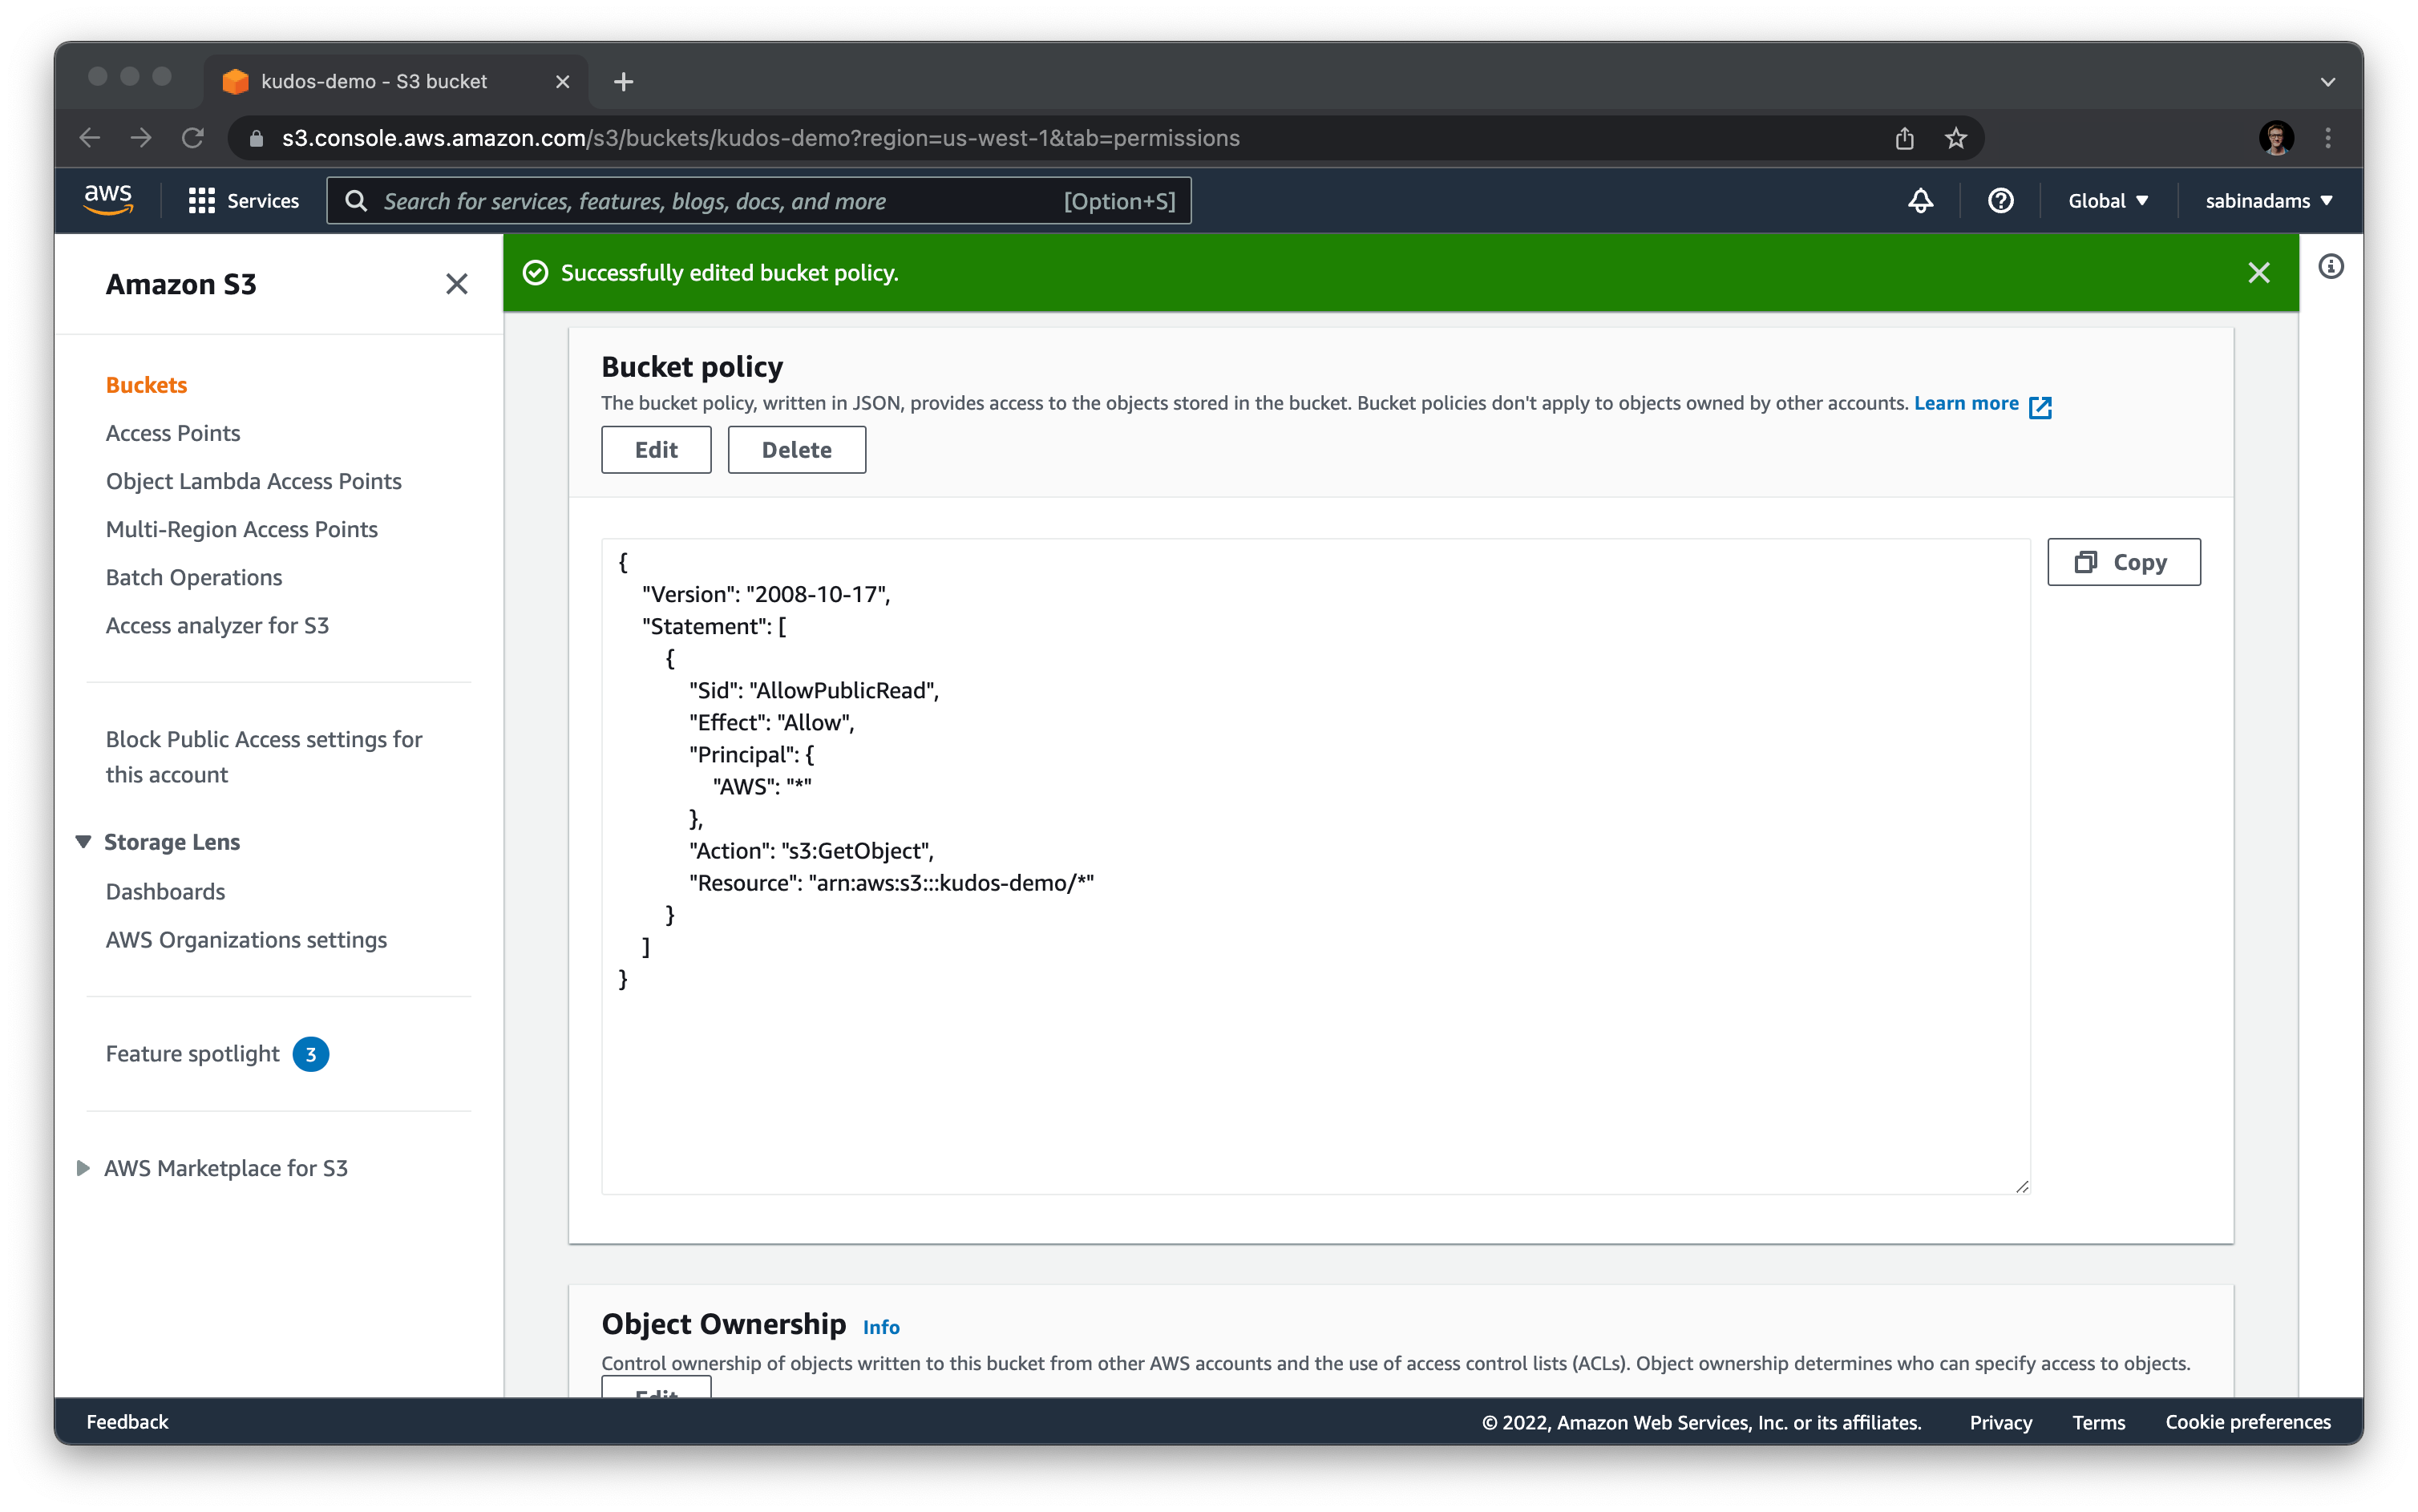This screenshot has width=2418, height=1512.
Task: Edit the bucket policy
Action: (x=656, y=450)
